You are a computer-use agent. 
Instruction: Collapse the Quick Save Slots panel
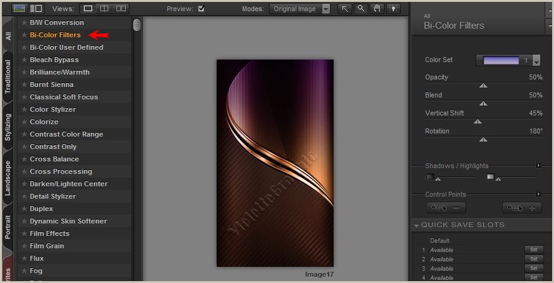coord(416,225)
